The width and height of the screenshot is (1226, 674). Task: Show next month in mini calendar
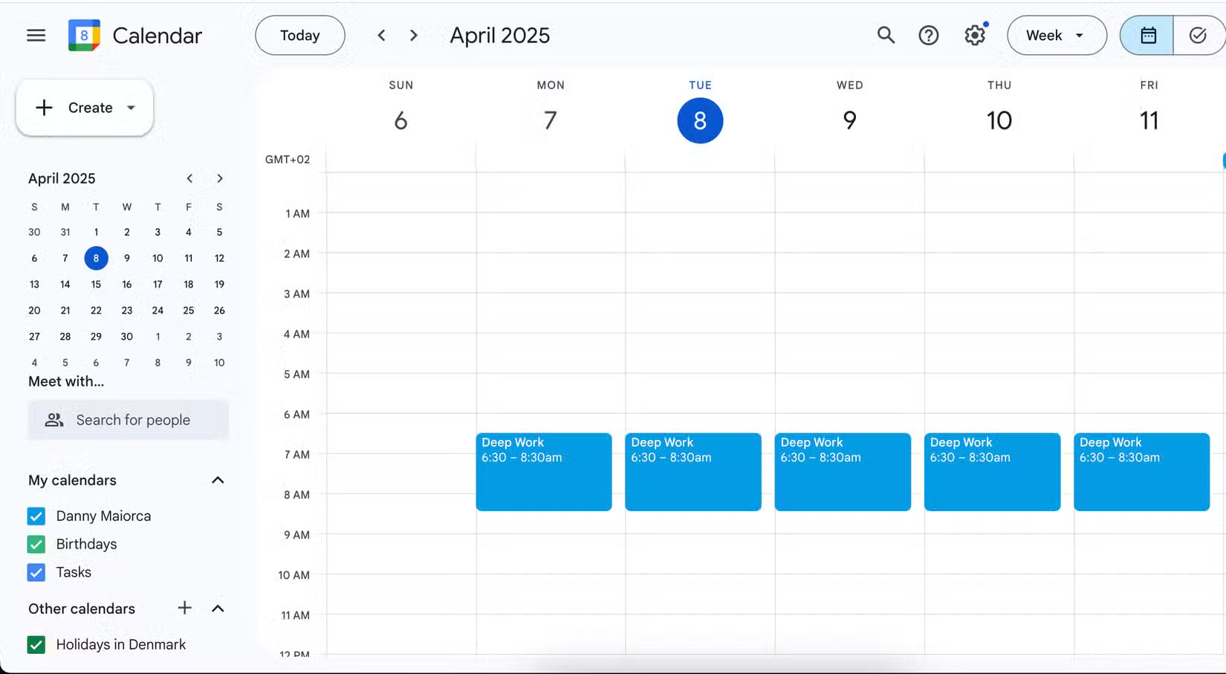219,178
